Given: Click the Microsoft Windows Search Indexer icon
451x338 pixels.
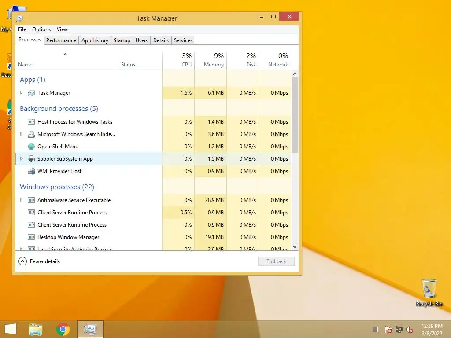Looking at the screenshot, I should pyautogui.click(x=31, y=134).
